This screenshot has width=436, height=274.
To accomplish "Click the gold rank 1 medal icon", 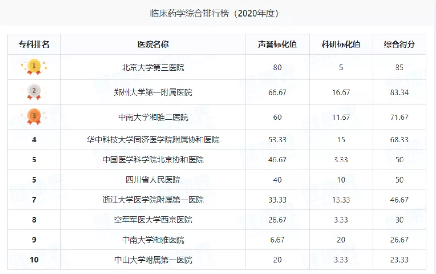I will [x=34, y=67].
